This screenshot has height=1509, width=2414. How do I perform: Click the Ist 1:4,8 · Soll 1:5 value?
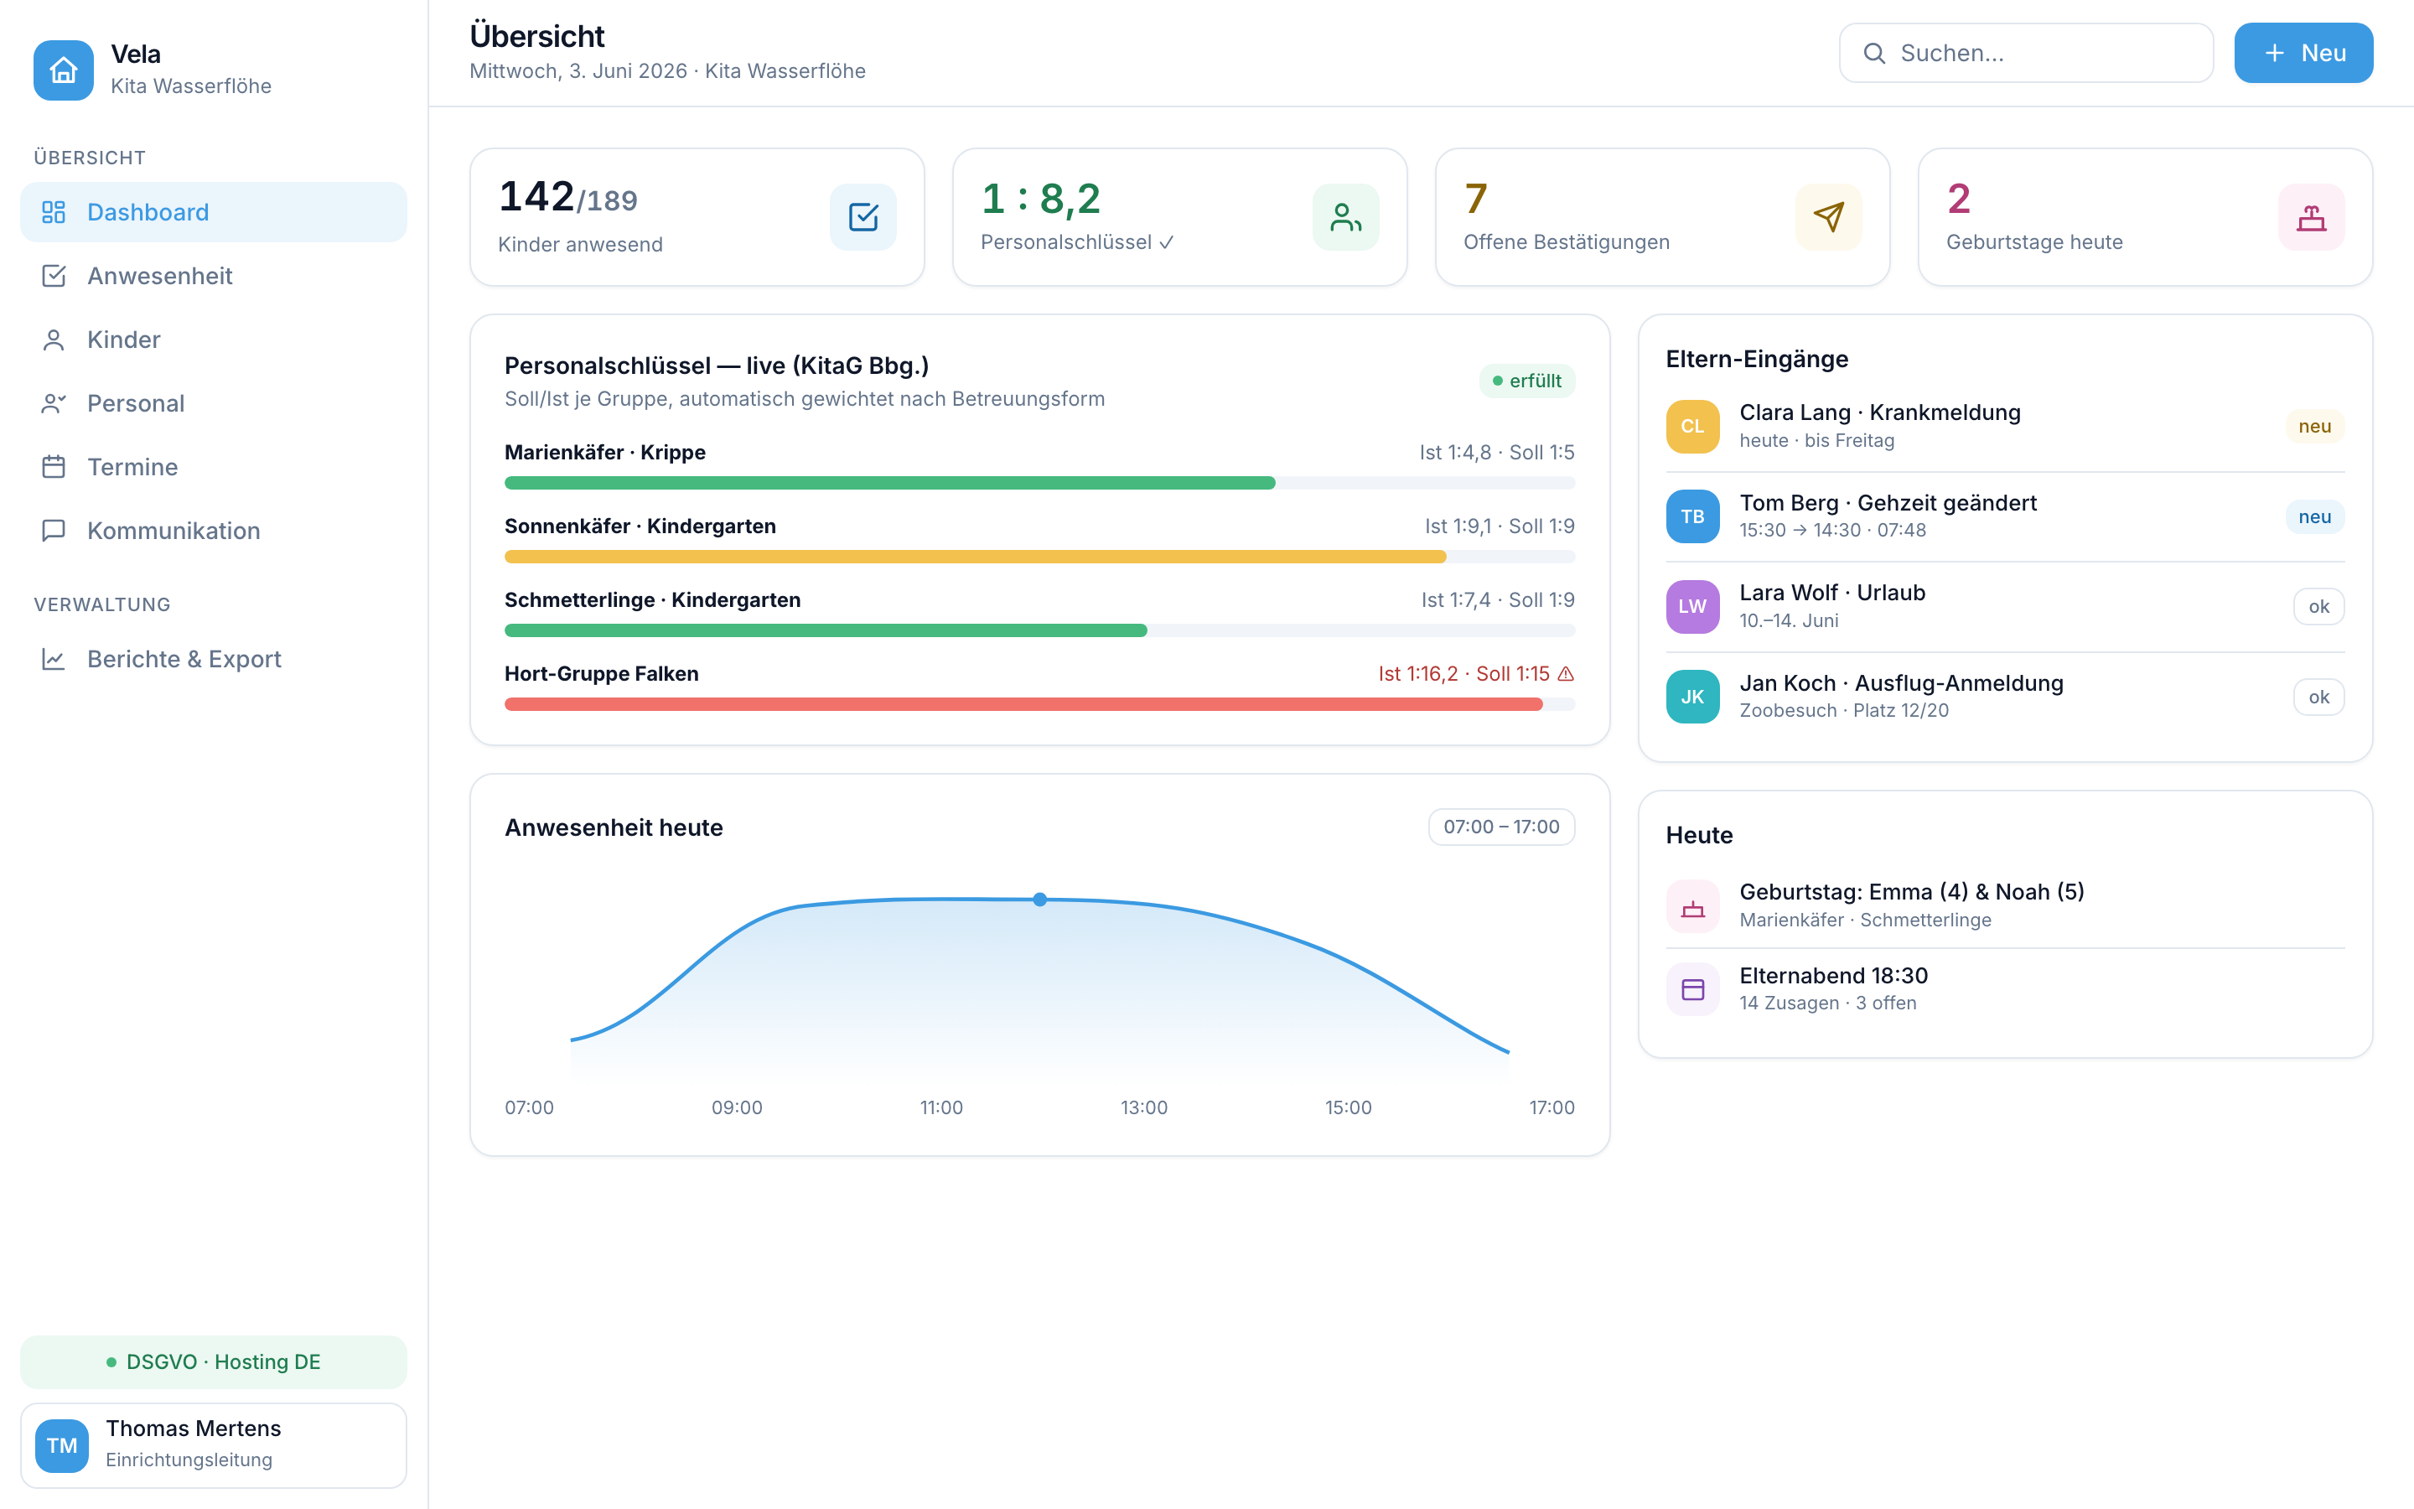[1496, 452]
